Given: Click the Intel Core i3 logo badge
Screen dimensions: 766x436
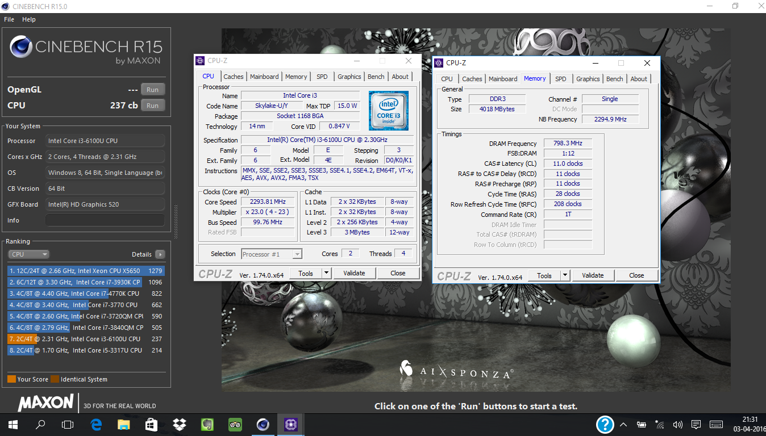Looking at the screenshot, I should [389, 111].
